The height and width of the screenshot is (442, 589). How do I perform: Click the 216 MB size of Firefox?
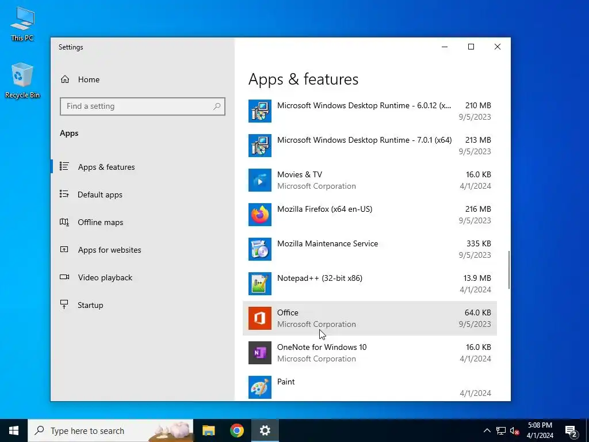[x=478, y=209]
